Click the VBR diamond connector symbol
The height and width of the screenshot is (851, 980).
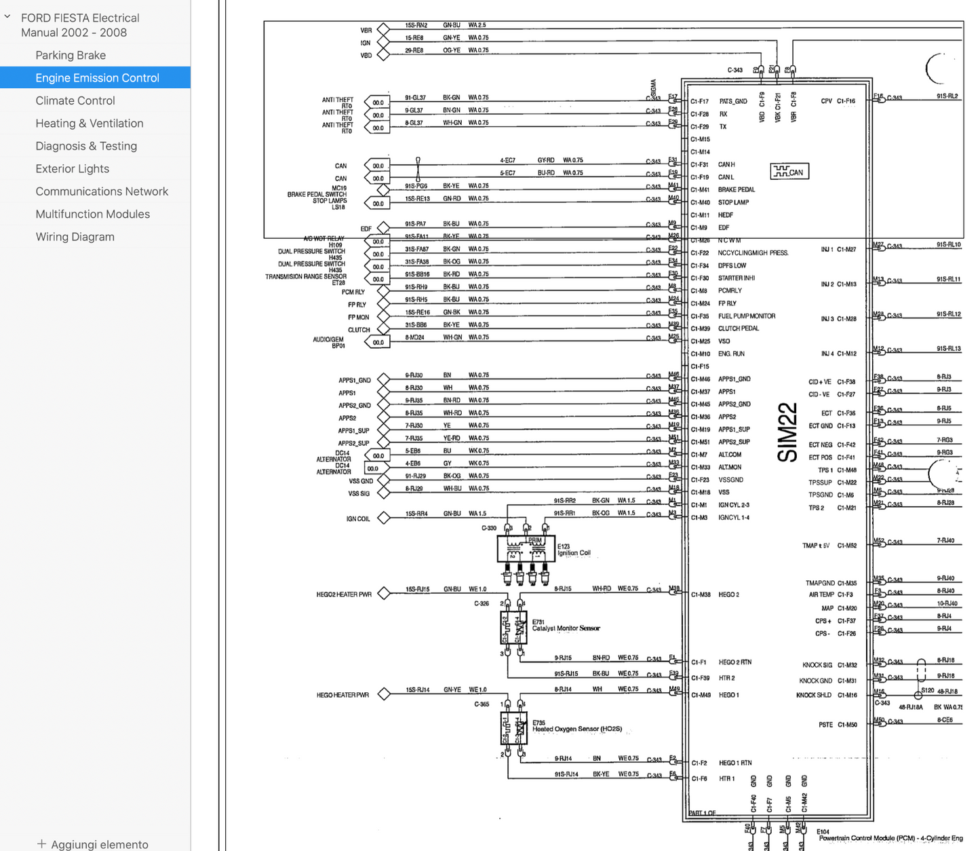pos(383,30)
